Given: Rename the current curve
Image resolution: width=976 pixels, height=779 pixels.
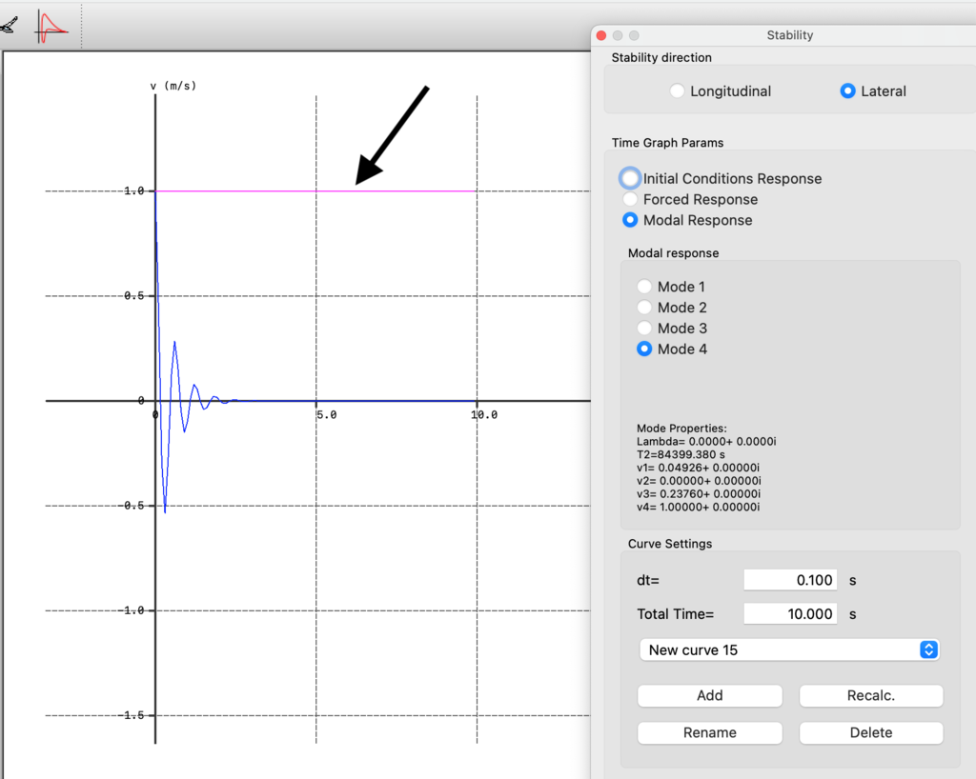Looking at the screenshot, I should (x=709, y=732).
